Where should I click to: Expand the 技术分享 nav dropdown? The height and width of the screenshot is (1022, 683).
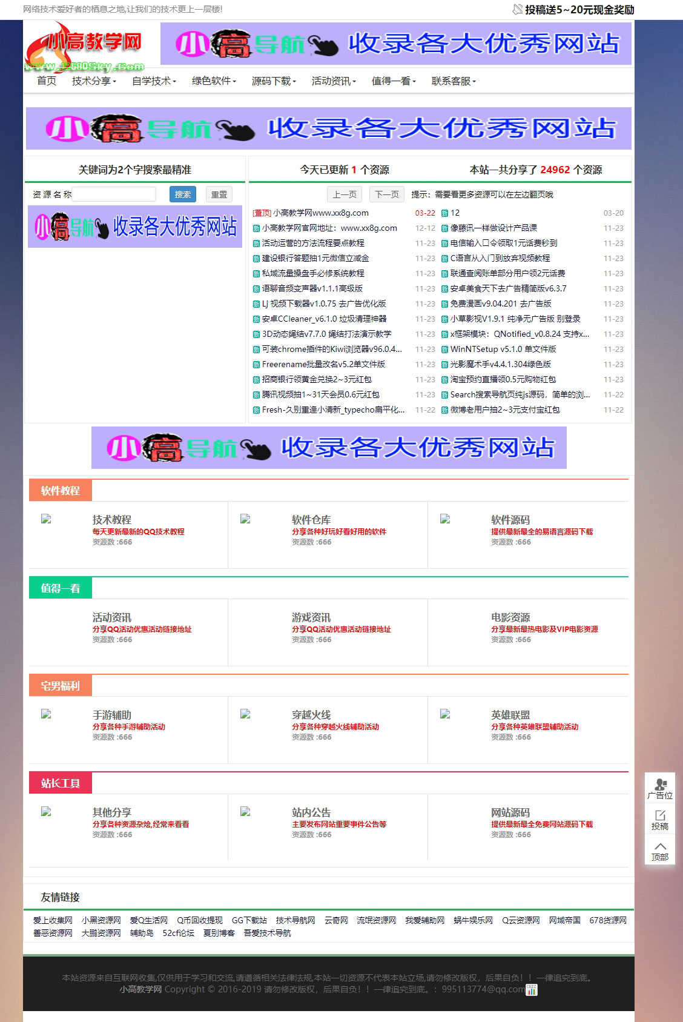94,81
